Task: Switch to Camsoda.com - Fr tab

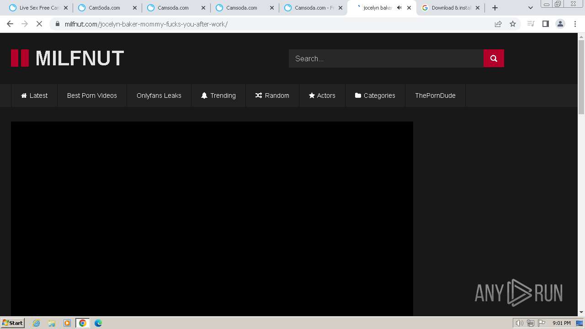Action: [313, 8]
